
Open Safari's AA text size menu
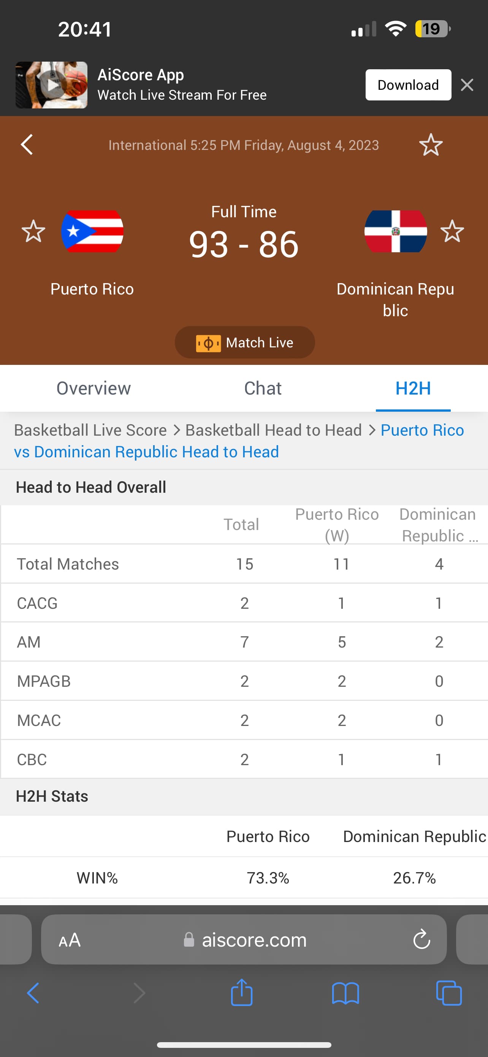tap(70, 940)
